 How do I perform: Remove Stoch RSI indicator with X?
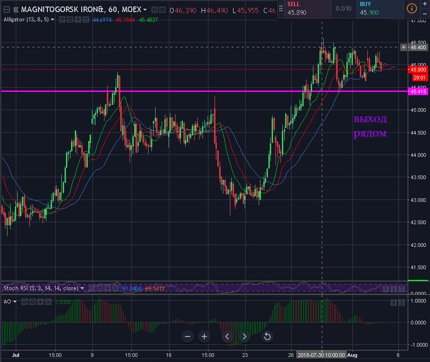click(116, 288)
